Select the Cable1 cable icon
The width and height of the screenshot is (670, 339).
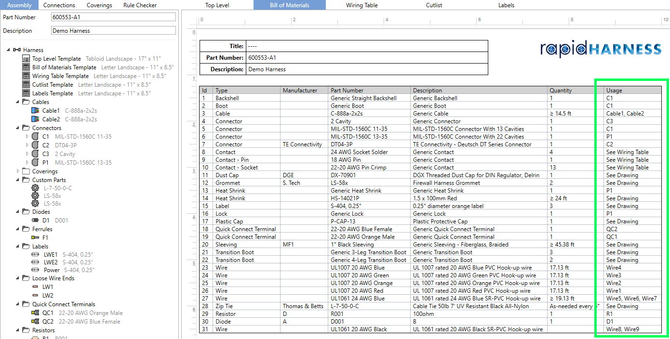(35, 111)
